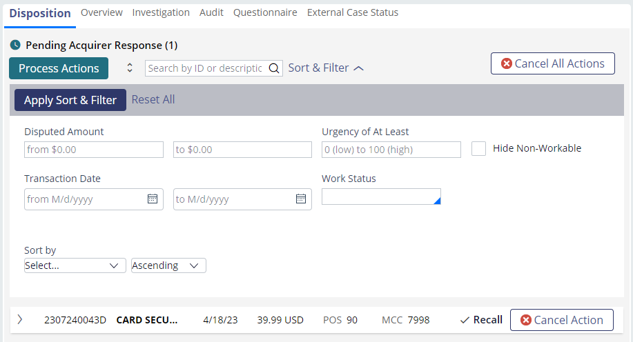Enable the Hide Non-Workable checkbox
Image resolution: width=633 pixels, height=342 pixels.
(x=479, y=148)
